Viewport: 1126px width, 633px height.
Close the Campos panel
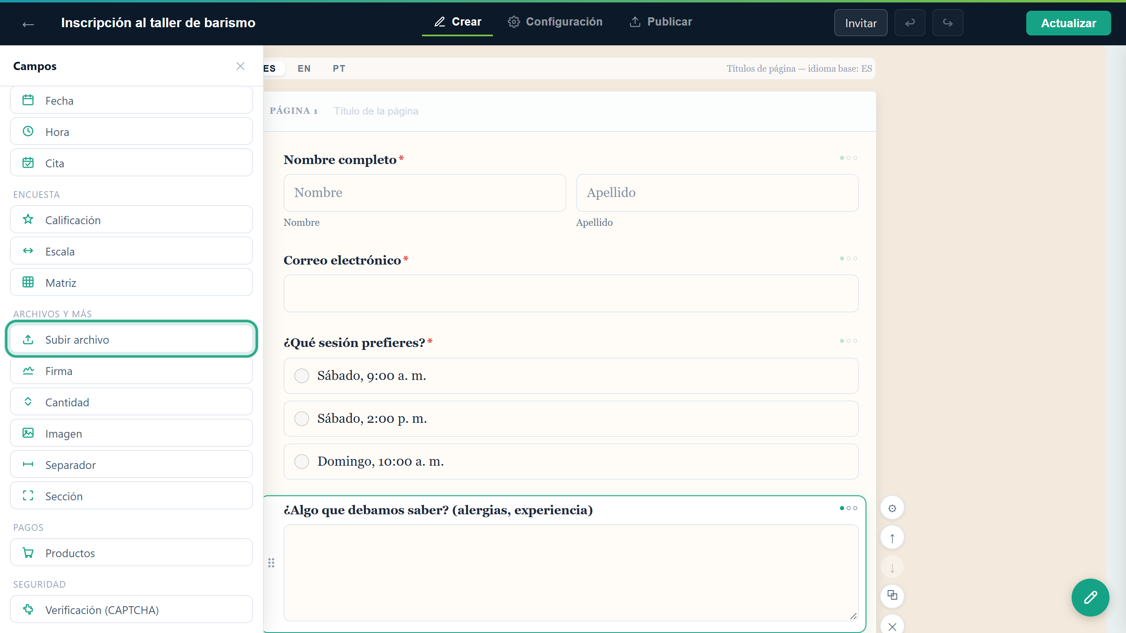tap(240, 66)
